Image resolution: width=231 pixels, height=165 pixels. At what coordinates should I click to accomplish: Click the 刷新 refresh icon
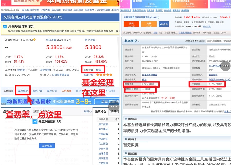(90, 111)
